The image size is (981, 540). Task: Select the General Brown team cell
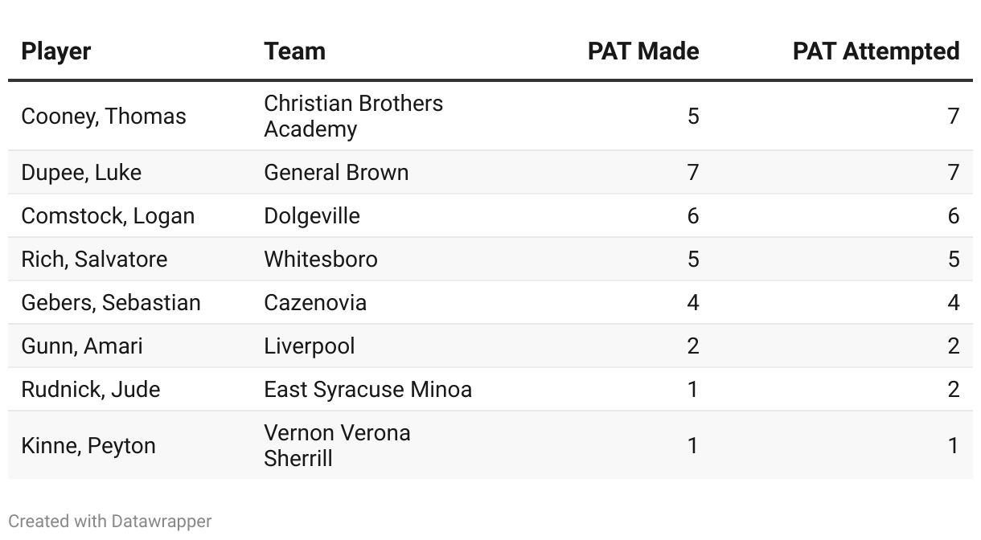click(336, 173)
